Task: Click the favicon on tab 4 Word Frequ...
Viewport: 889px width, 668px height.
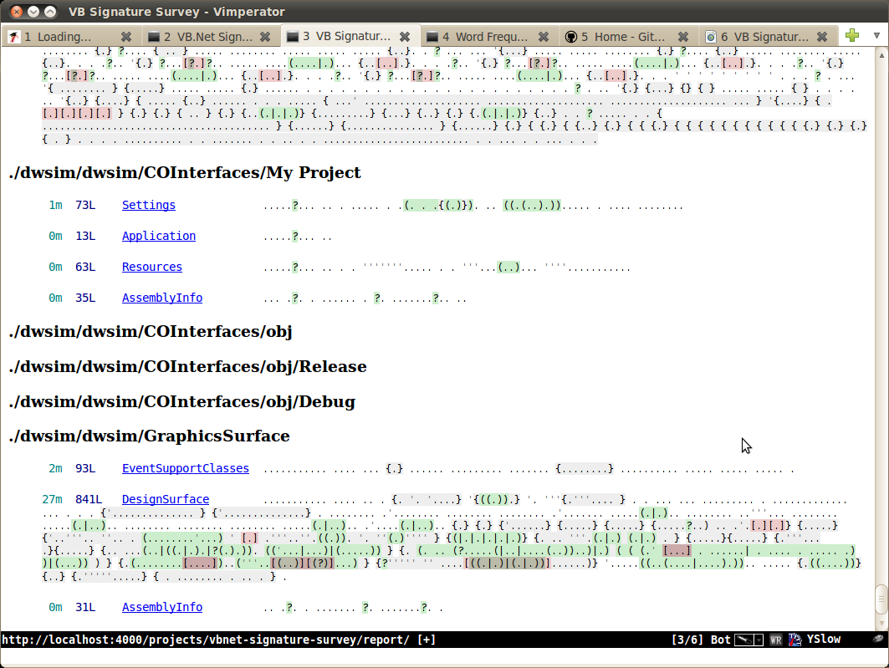Action: pos(432,37)
